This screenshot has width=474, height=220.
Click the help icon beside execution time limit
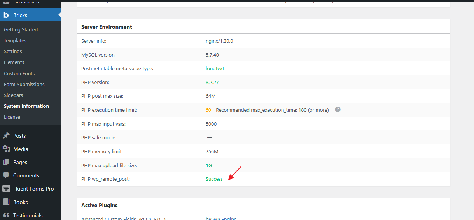tap(338, 110)
